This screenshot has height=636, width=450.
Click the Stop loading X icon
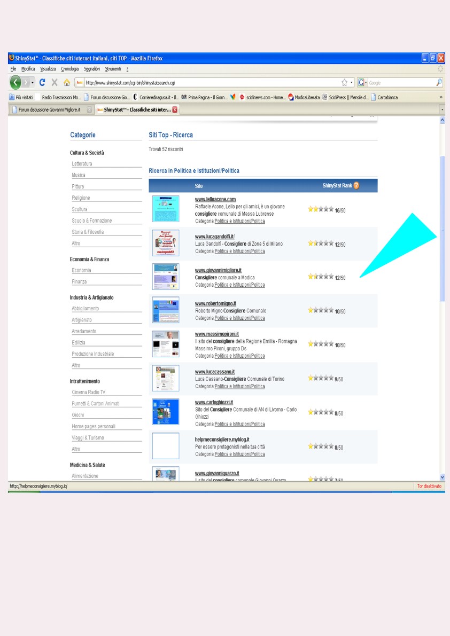pyautogui.click(x=55, y=82)
